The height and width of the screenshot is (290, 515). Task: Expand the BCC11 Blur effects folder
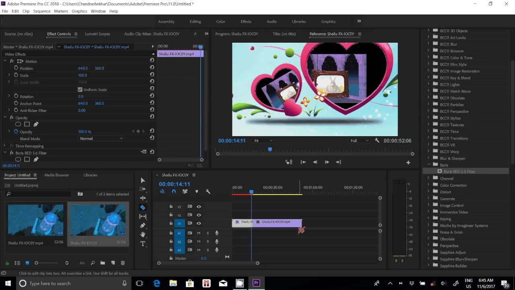428,44
